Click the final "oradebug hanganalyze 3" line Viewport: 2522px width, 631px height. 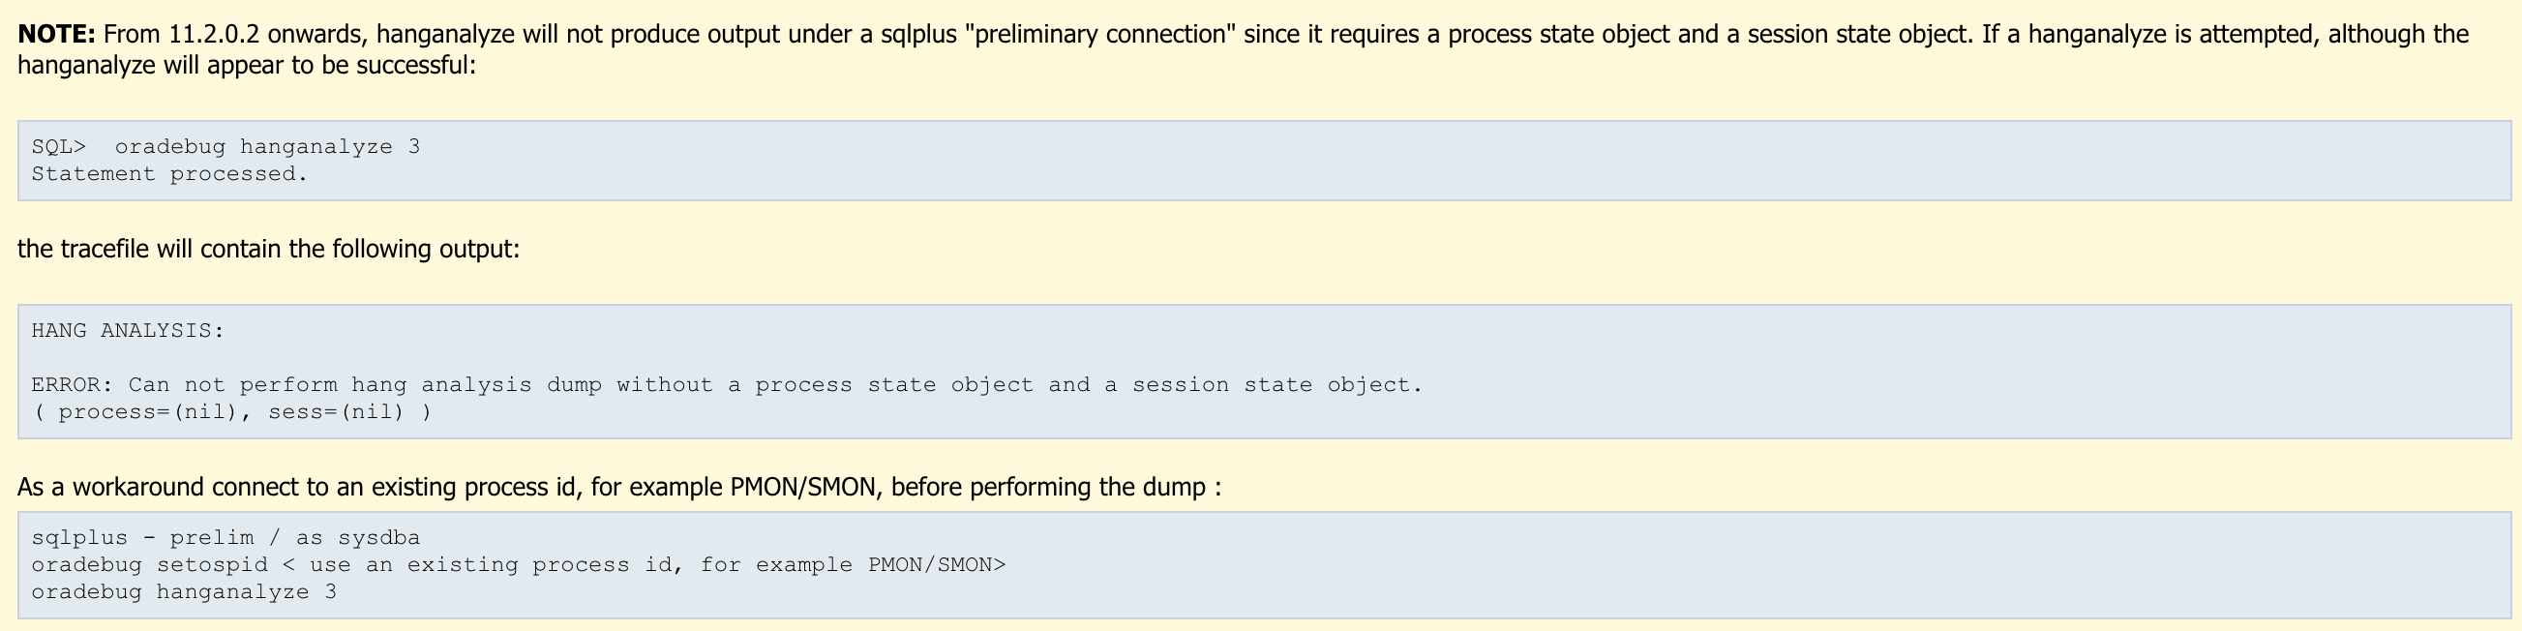coord(183,593)
